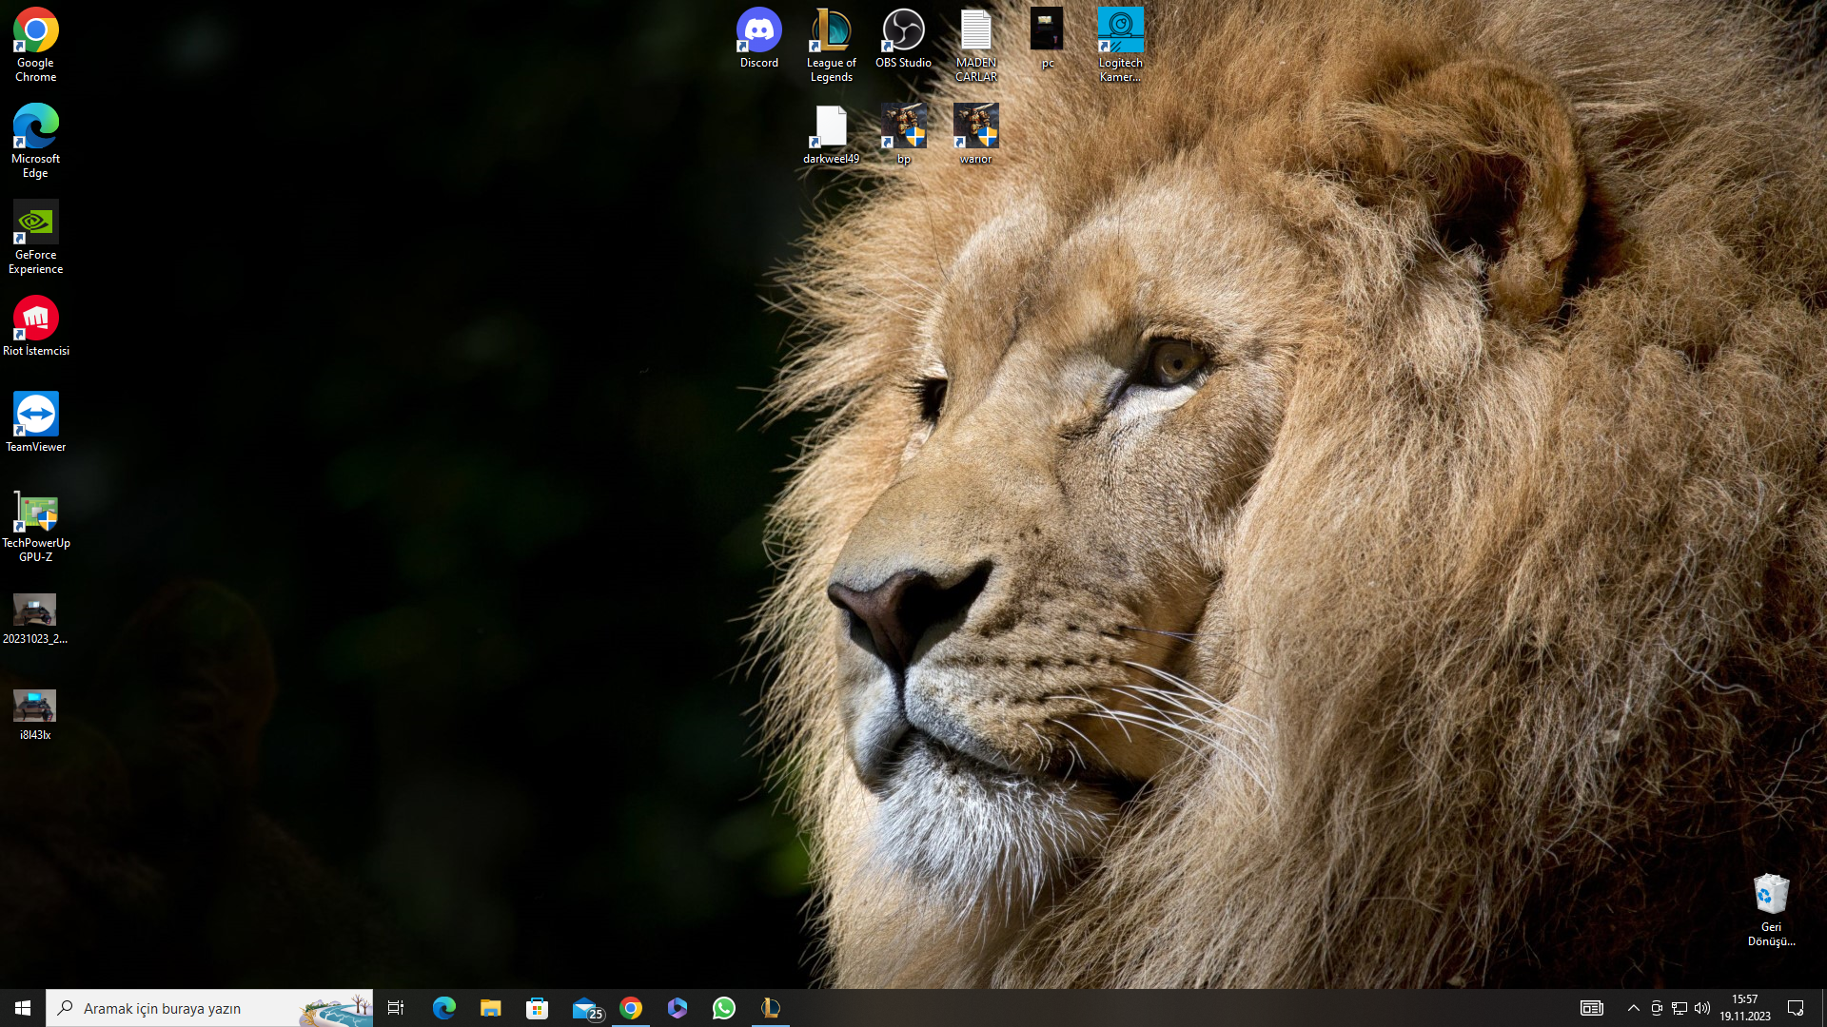Select the MADEN CARLAR text file
Image resolution: width=1827 pixels, height=1027 pixels.
pyautogui.click(x=975, y=45)
